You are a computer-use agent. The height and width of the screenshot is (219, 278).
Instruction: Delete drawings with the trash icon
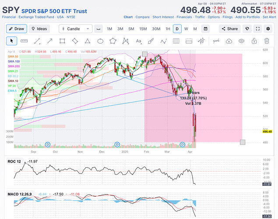pos(267,41)
